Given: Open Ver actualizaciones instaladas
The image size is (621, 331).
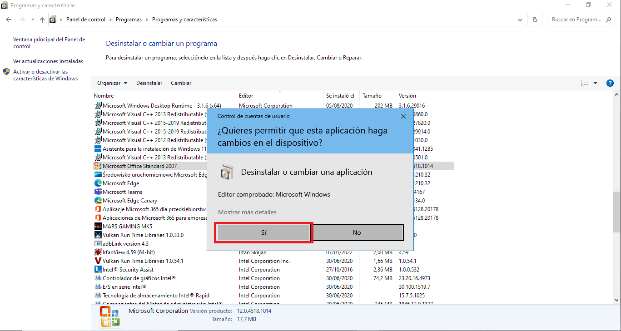Looking at the screenshot, I should tap(48, 61).
